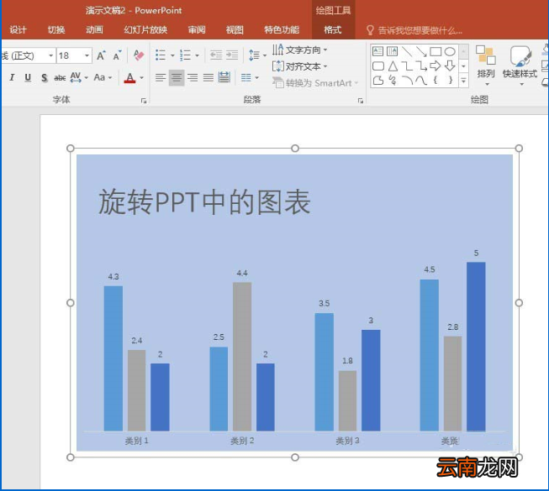Open the 动画 tab

point(94,29)
